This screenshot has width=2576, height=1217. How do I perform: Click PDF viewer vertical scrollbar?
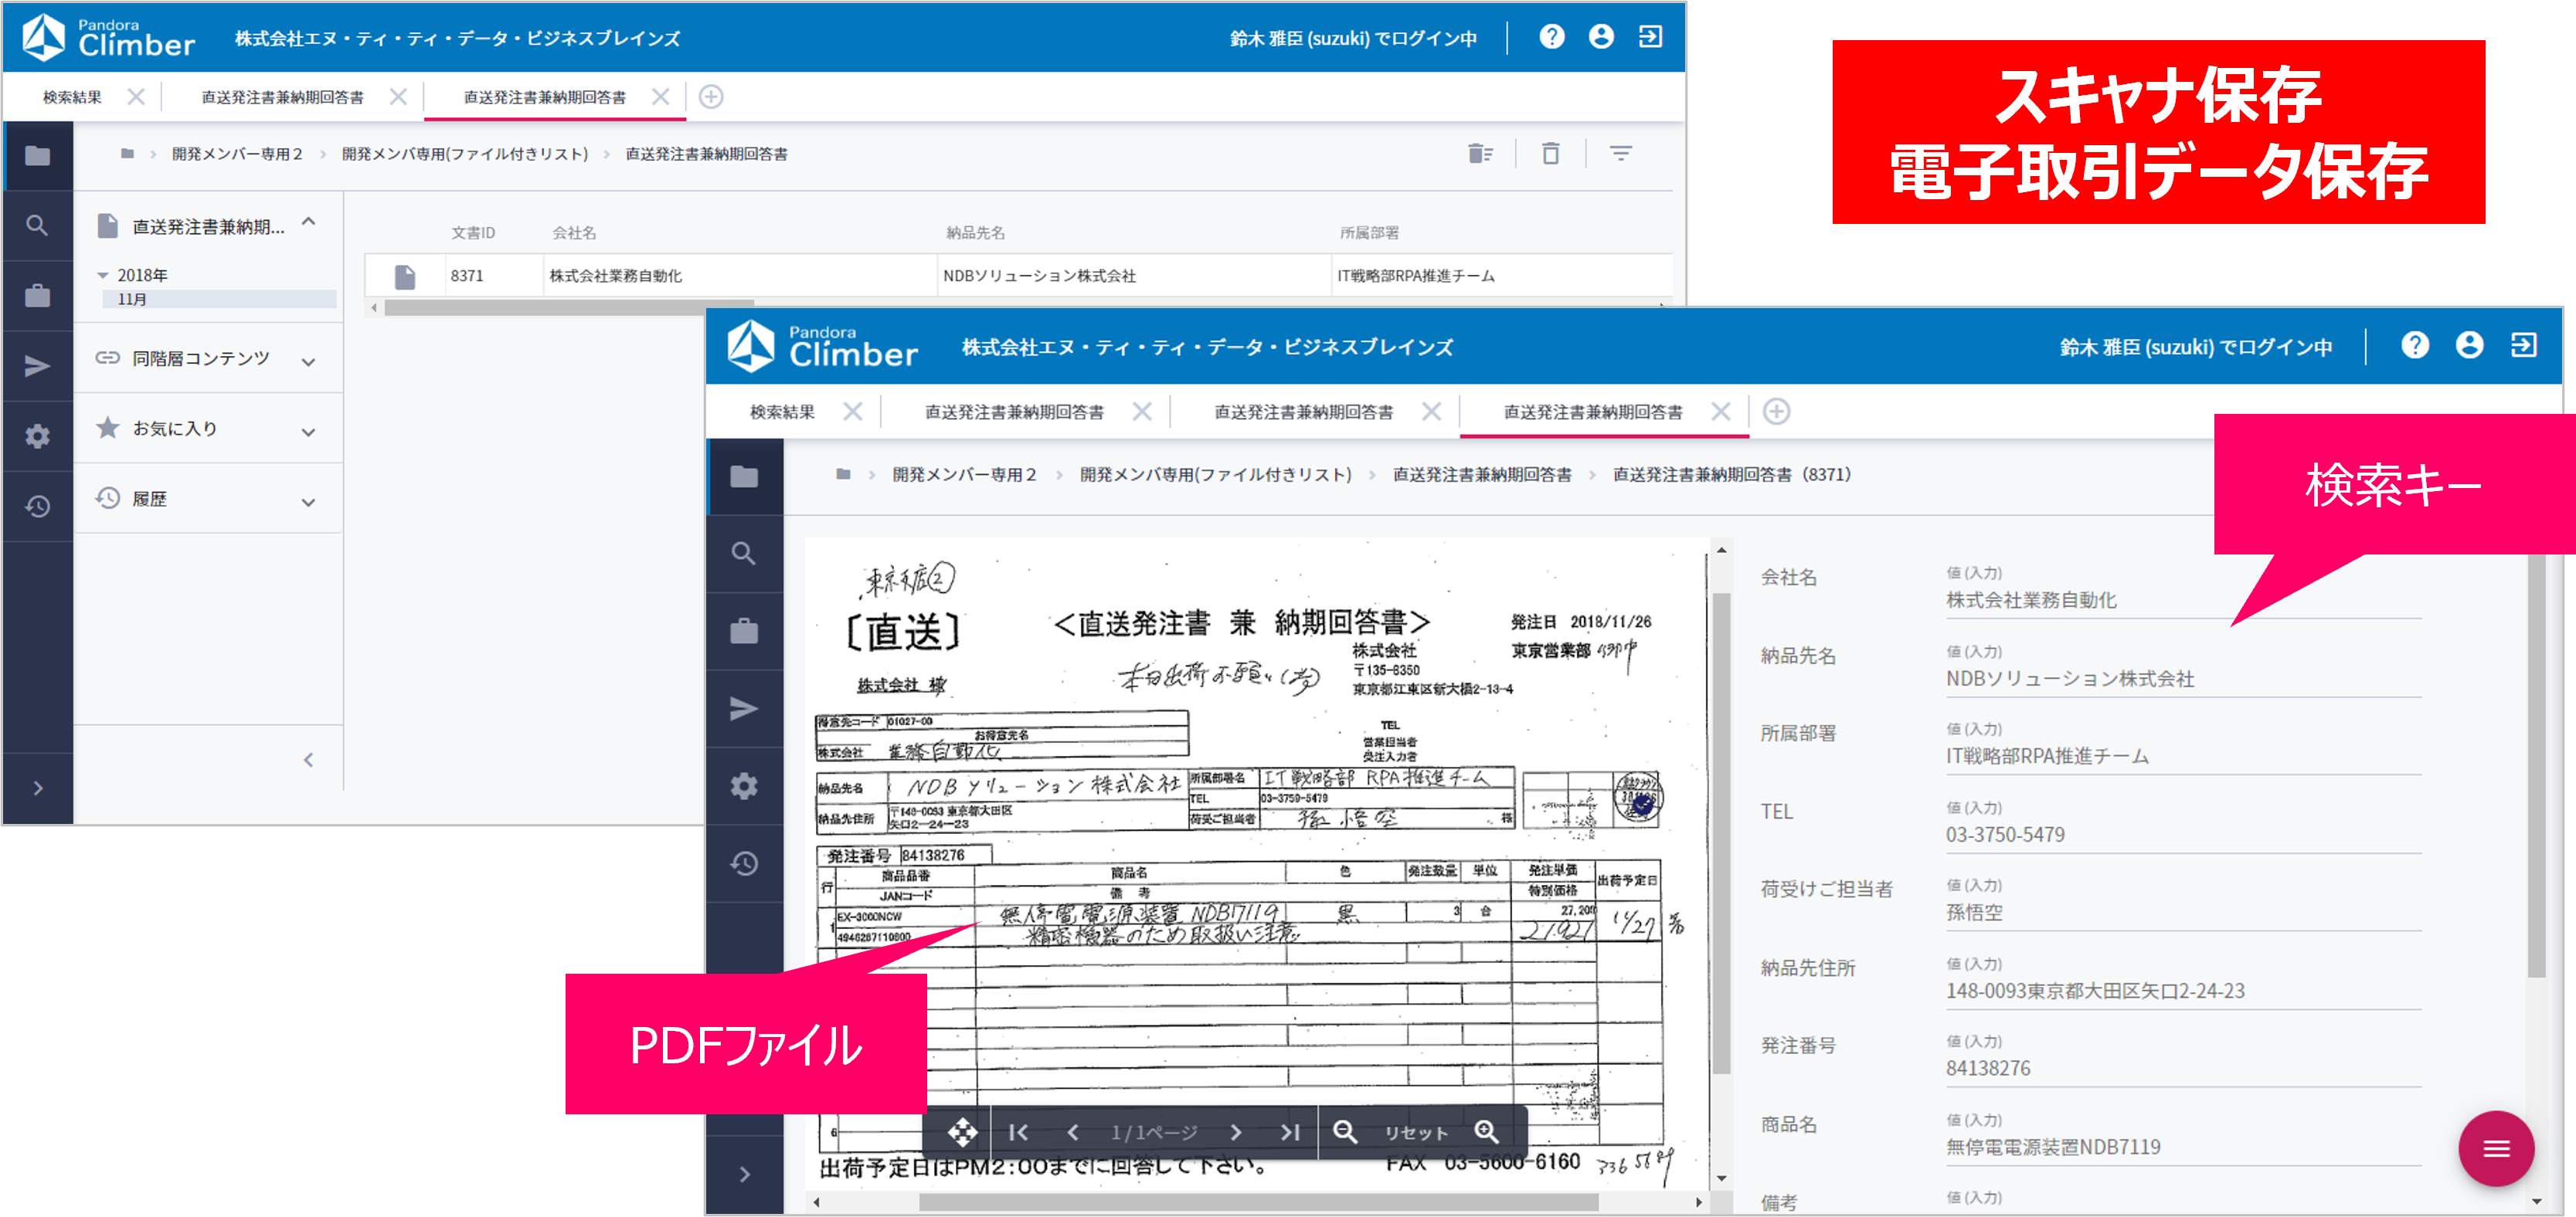click(1721, 833)
